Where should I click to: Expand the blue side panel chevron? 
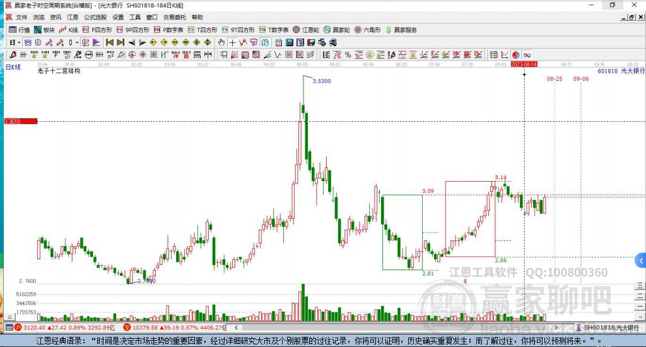641,261
